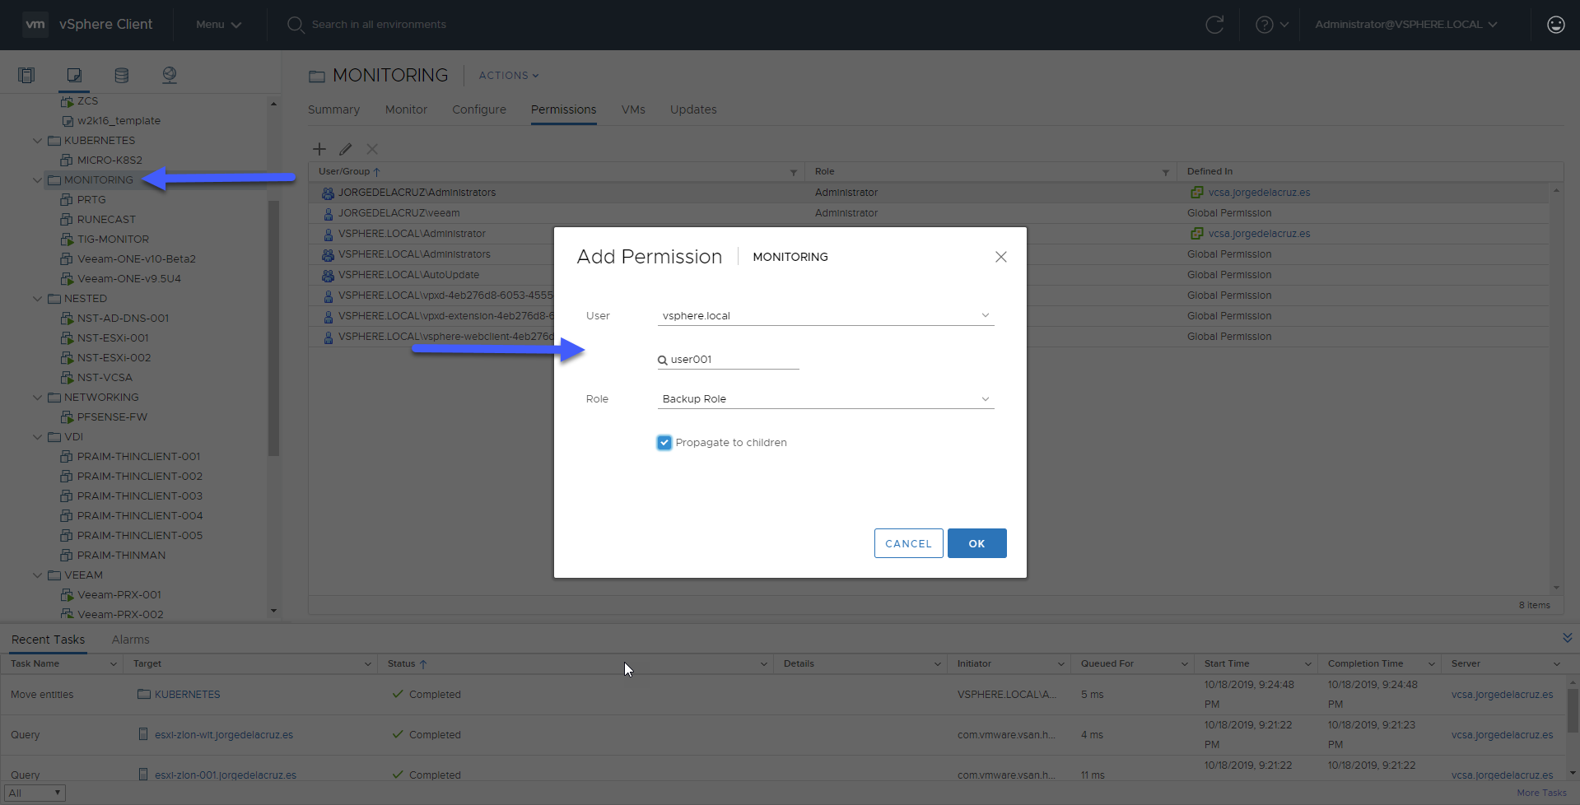Click the vm logo in header
1580x805 pixels.
click(35, 25)
